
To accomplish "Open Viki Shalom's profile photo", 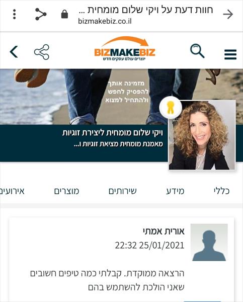I will coord(202,135).
